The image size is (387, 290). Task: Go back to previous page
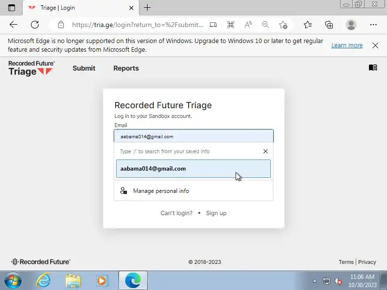click(14, 25)
